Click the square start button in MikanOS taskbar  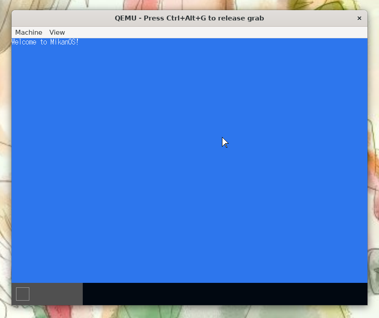tap(23, 294)
